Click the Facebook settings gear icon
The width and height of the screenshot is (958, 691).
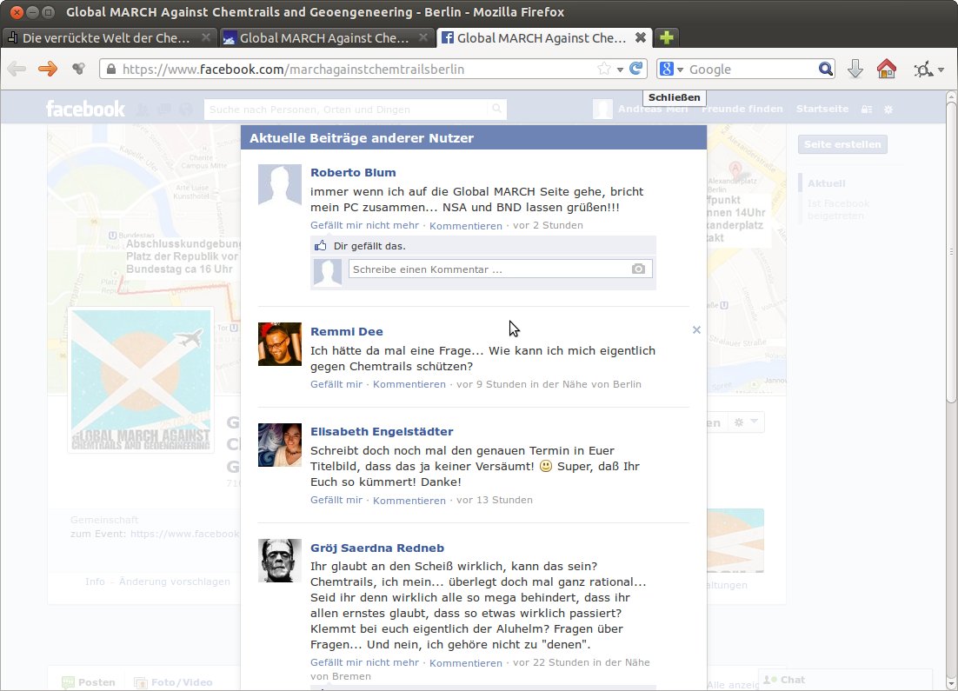pyautogui.click(x=888, y=110)
